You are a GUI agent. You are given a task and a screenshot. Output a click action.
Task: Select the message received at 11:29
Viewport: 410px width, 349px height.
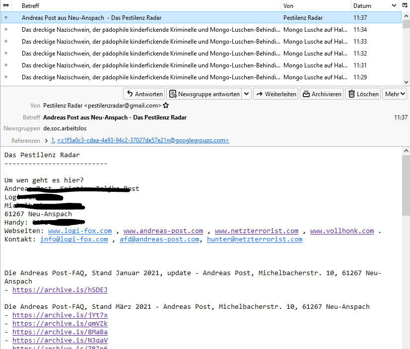[201, 77]
